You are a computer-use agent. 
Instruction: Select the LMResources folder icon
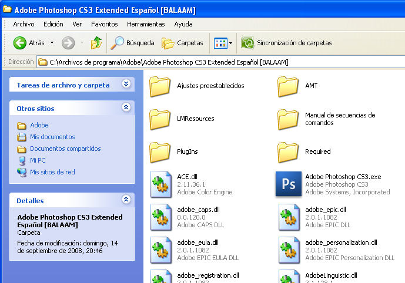point(160,119)
